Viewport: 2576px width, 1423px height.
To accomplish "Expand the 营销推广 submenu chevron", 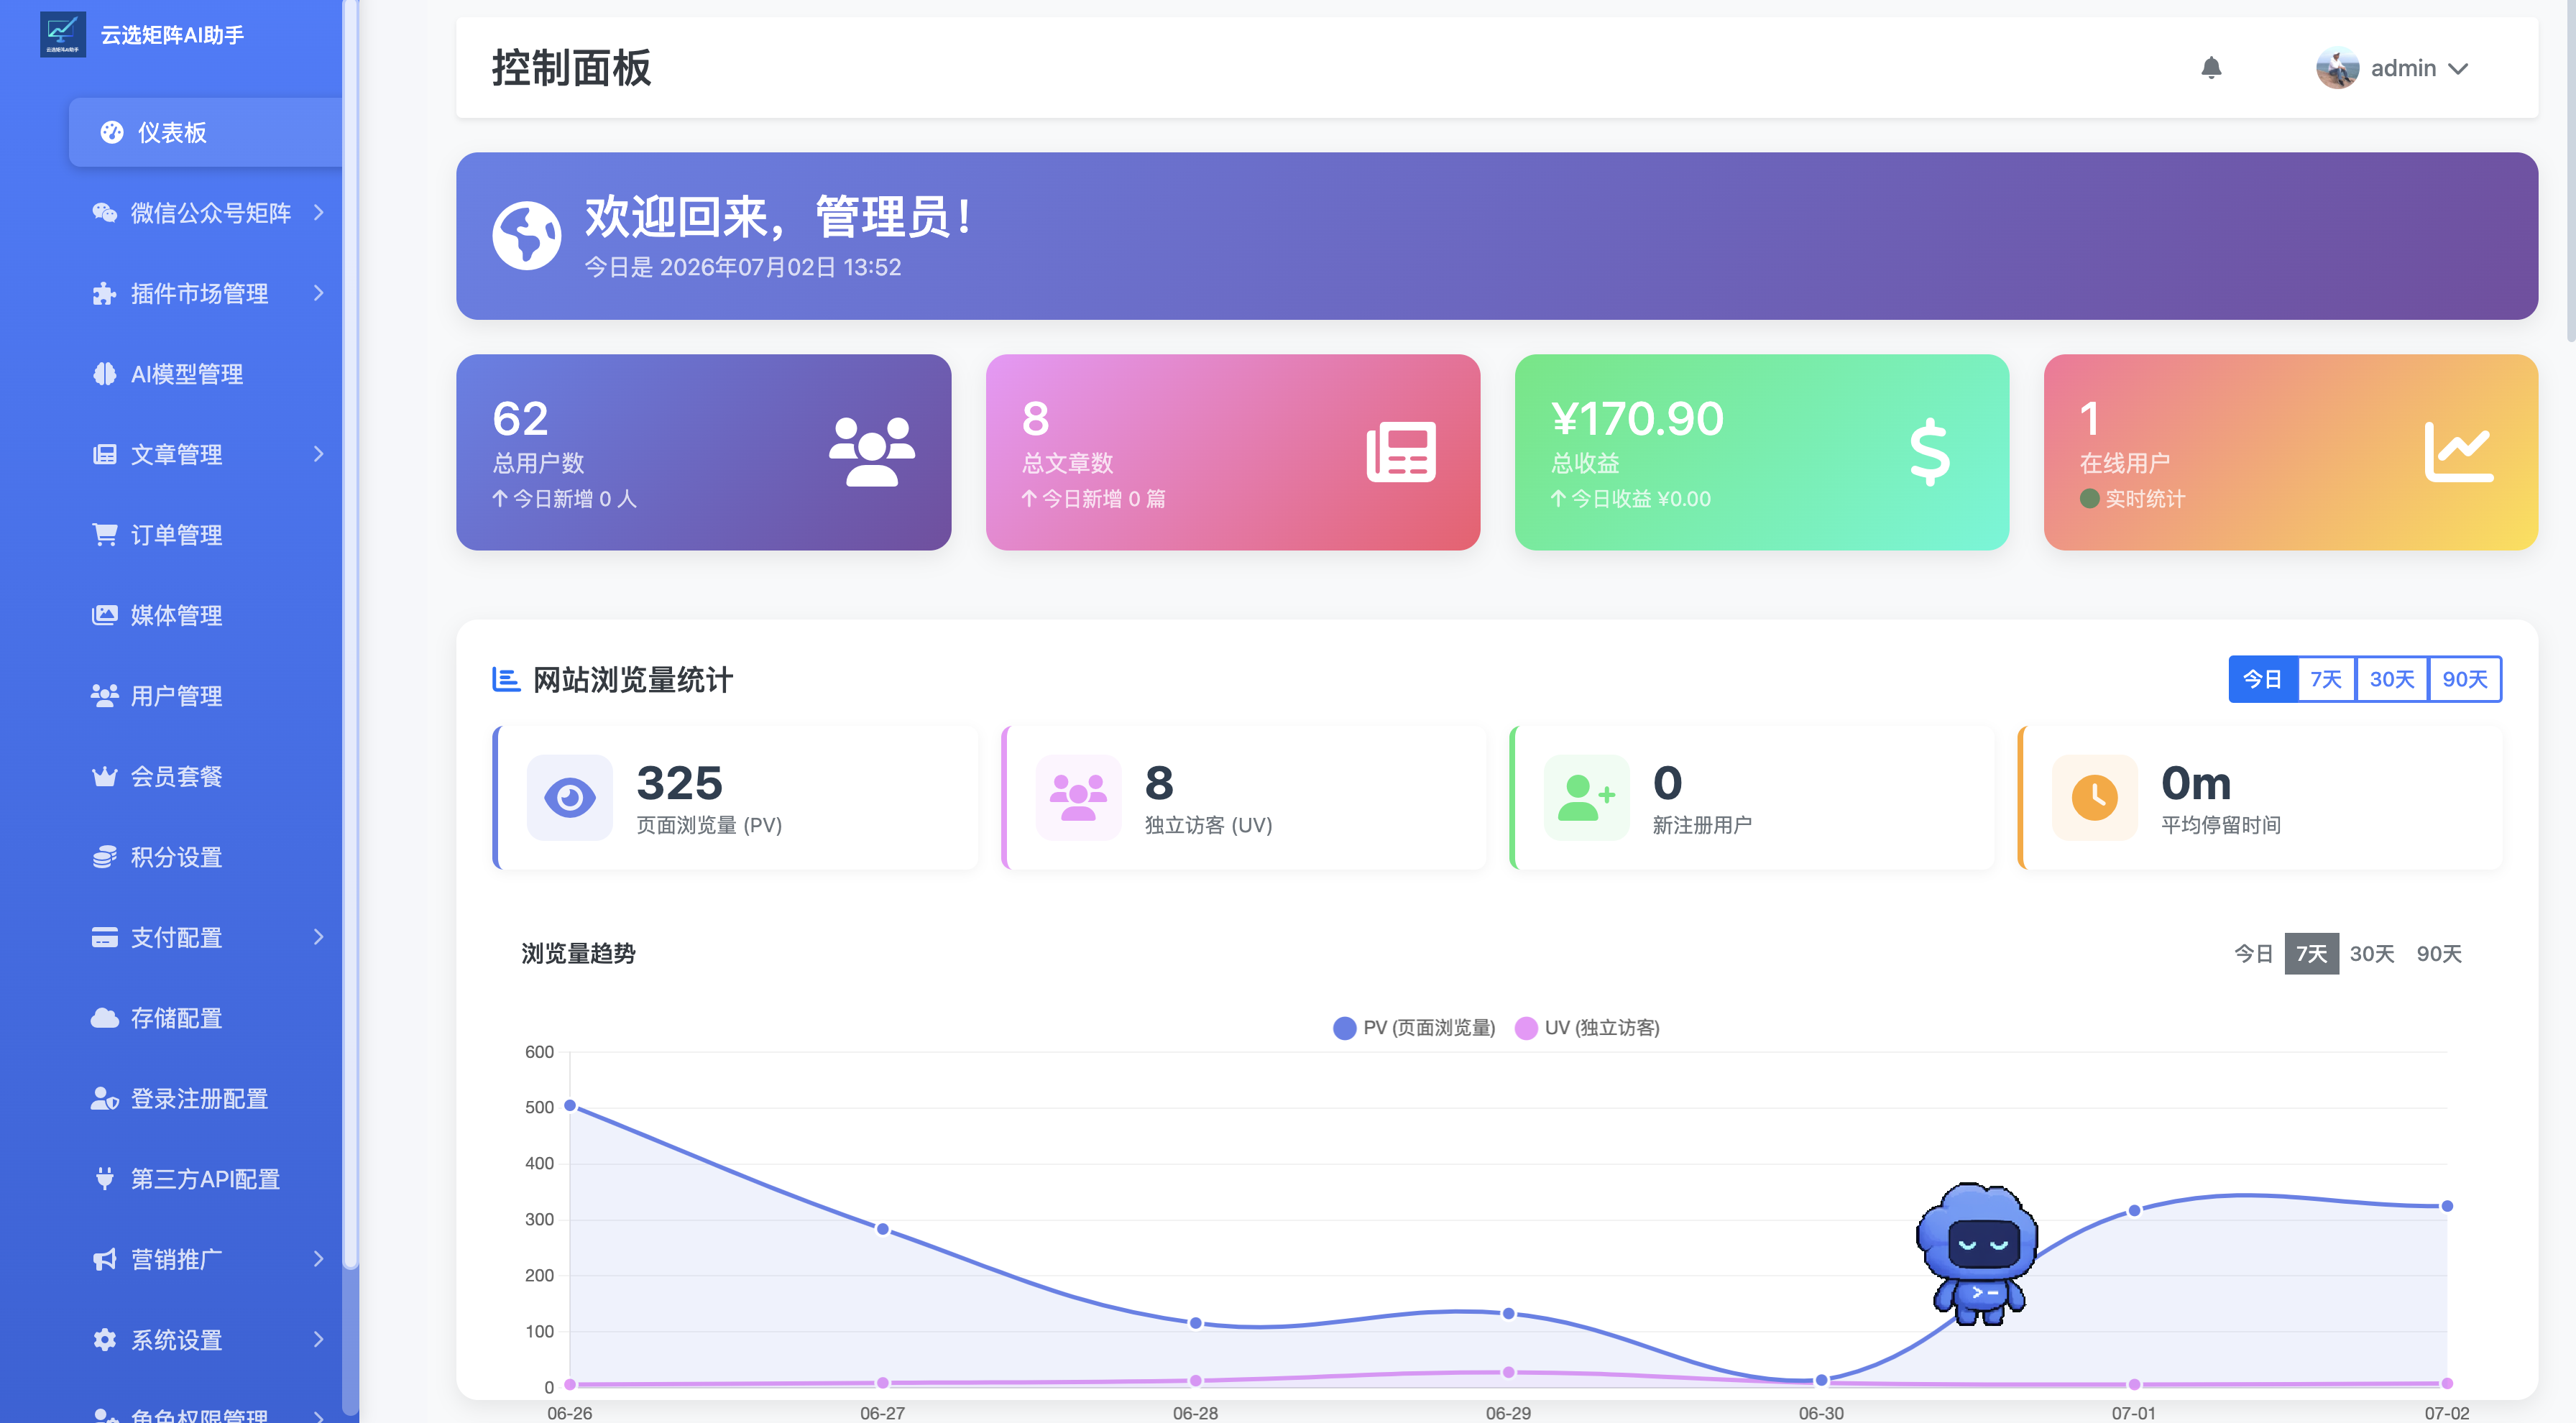I will pos(319,1259).
